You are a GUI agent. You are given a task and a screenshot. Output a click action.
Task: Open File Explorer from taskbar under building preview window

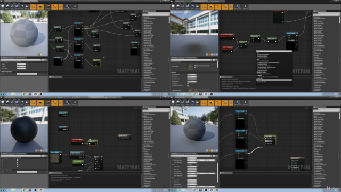(184, 94)
